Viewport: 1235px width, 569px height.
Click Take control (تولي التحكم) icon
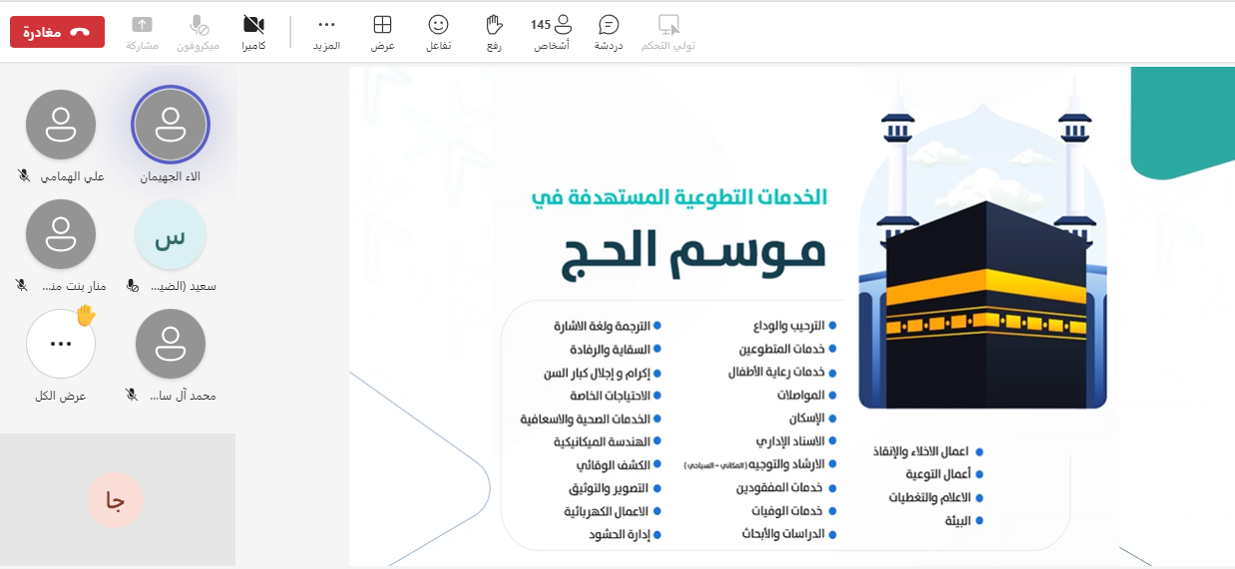tap(669, 25)
